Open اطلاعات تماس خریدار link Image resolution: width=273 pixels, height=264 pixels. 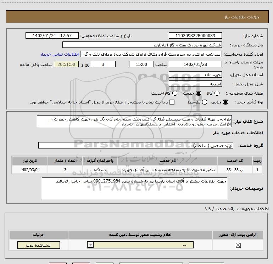tap(60, 55)
